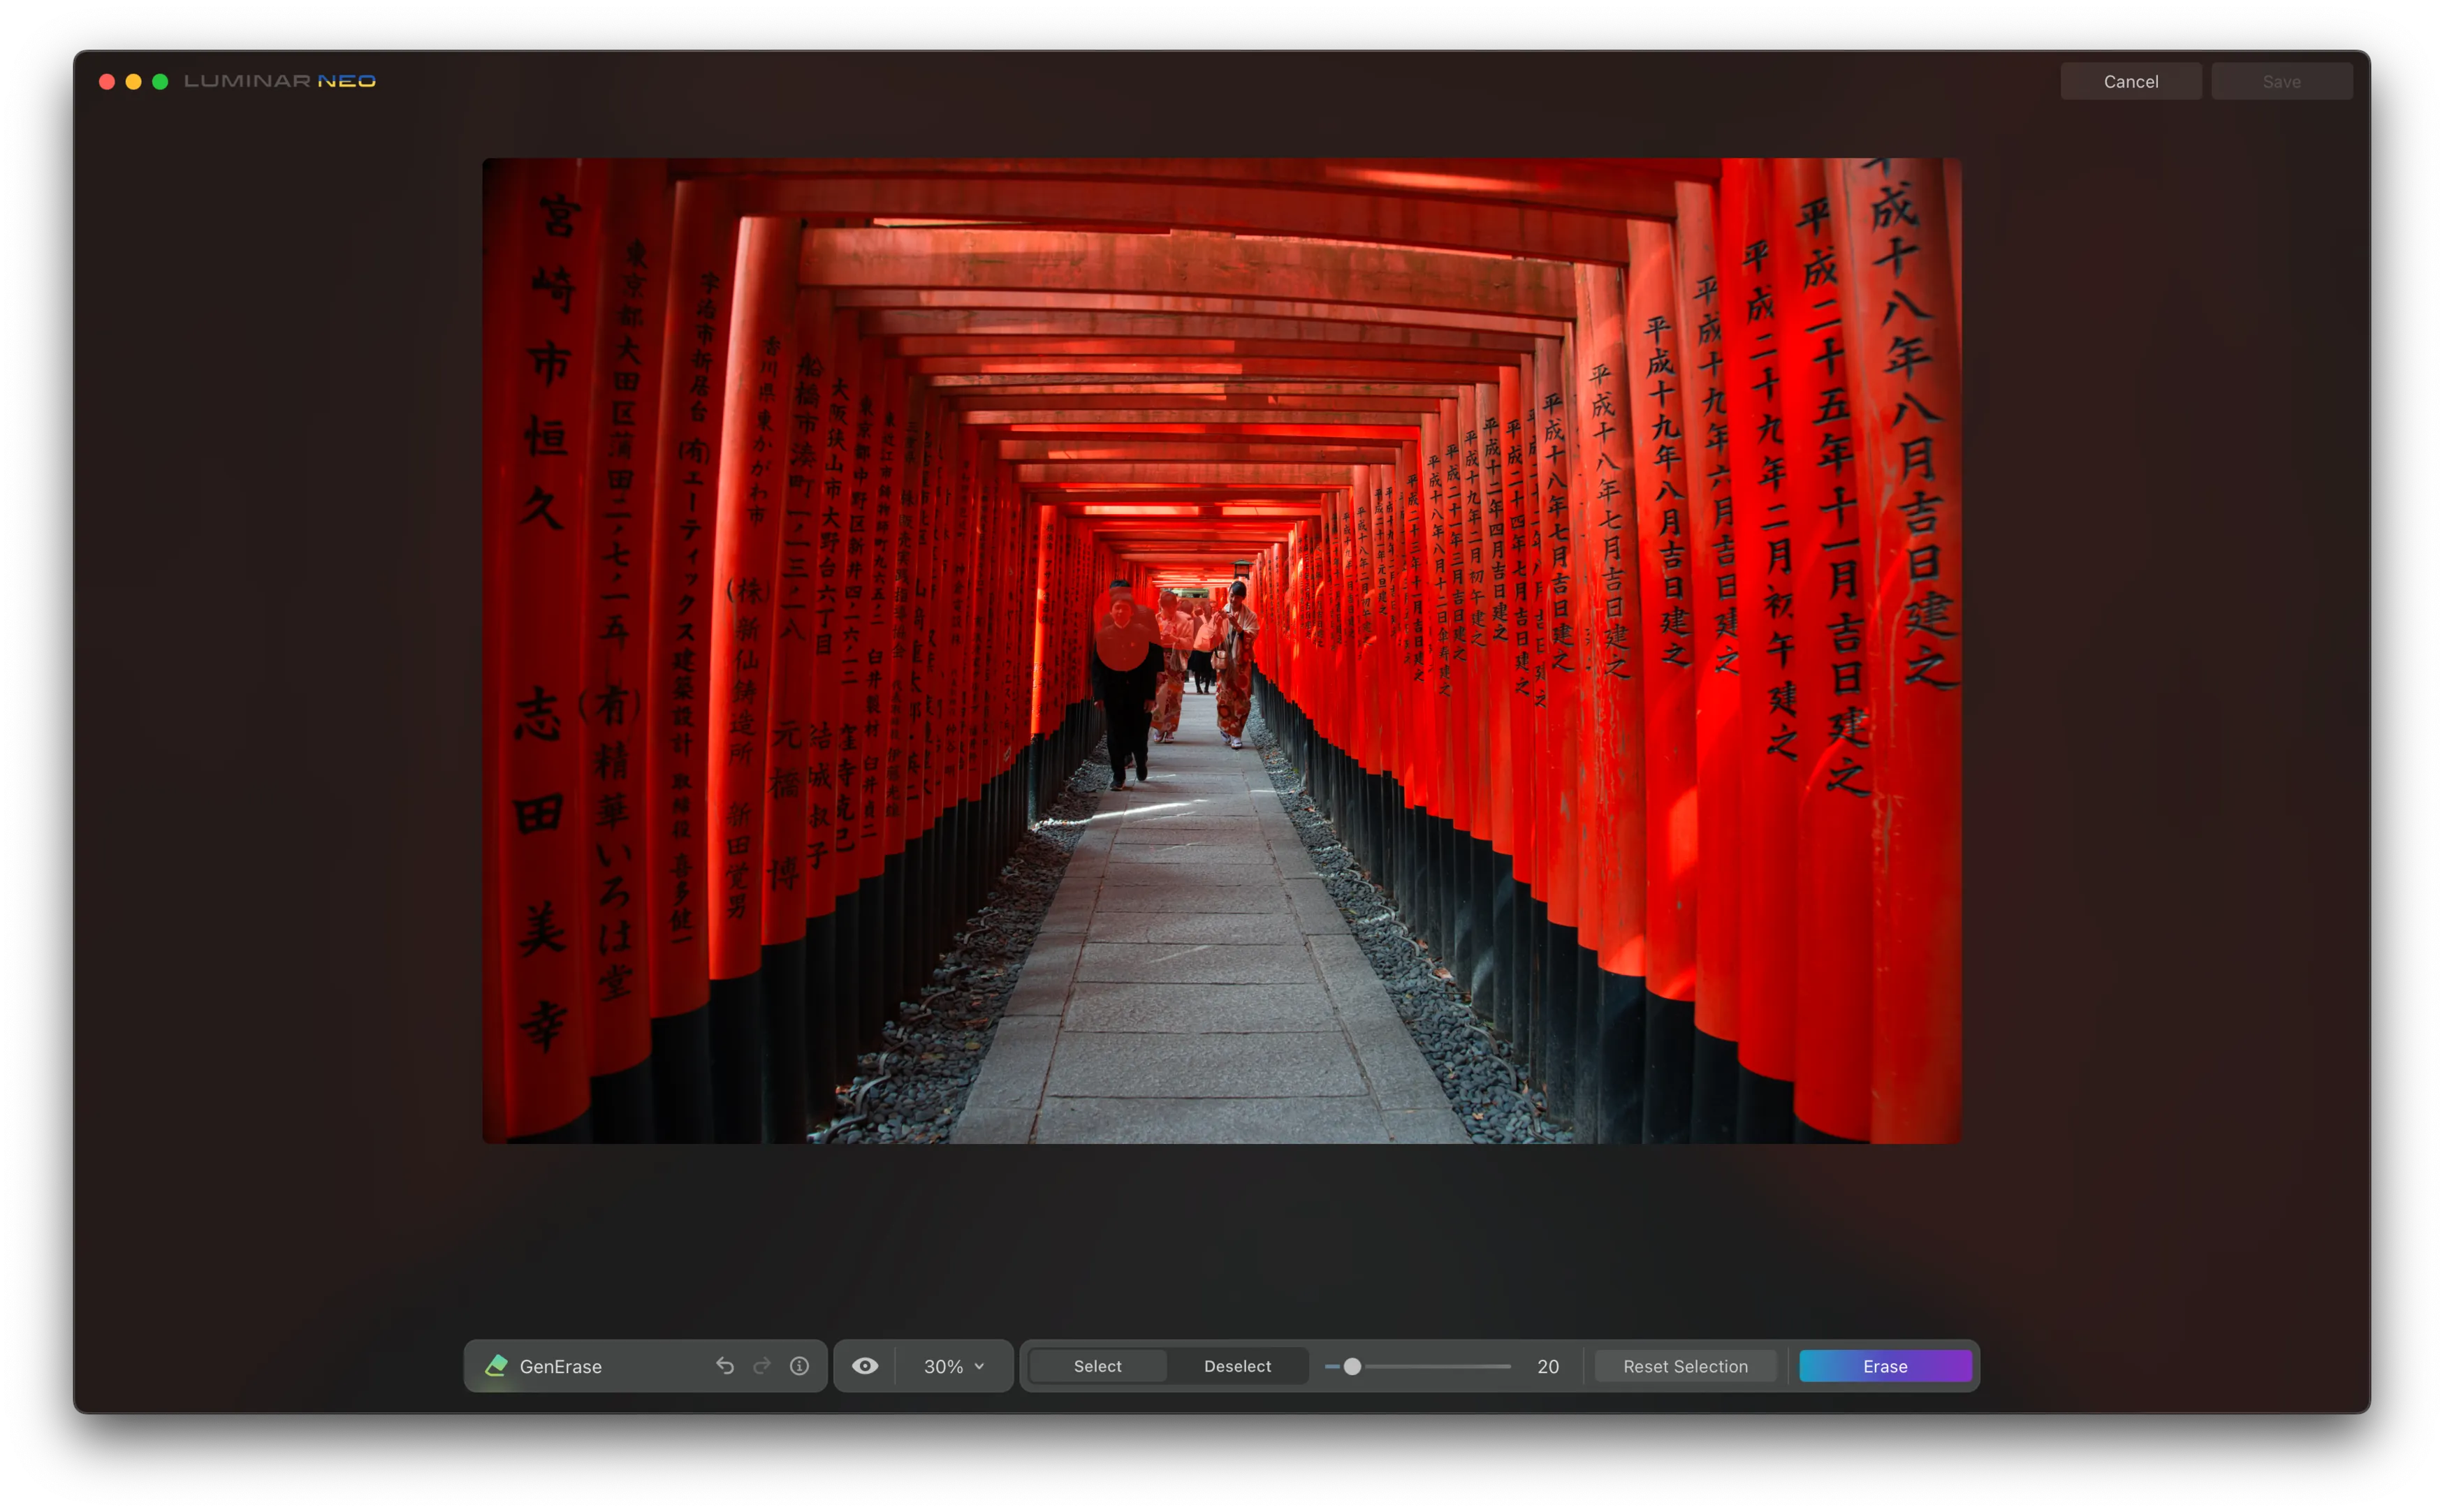The height and width of the screenshot is (1512, 2445).
Task: Click the GenErase eraser icon
Action: [496, 1366]
